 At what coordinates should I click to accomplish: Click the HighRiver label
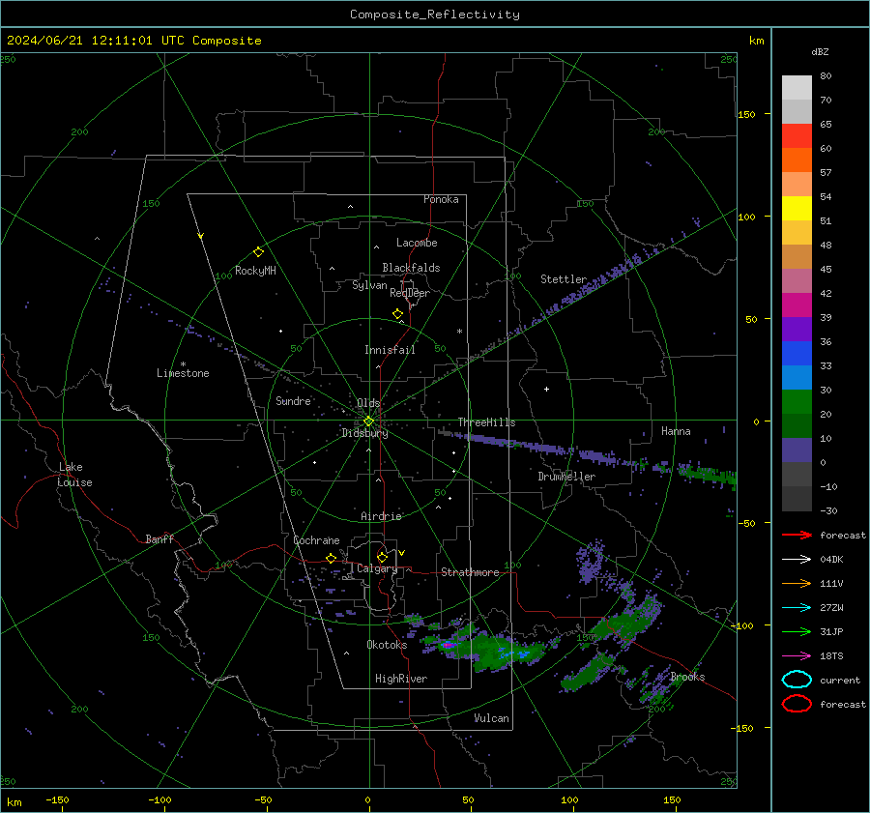tap(401, 679)
